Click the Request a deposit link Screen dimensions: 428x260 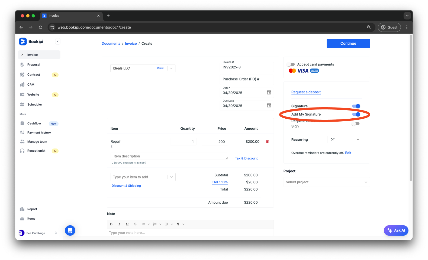point(306,92)
